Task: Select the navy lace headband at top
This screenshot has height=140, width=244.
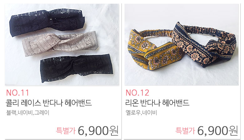Action: [x=47, y=22]
